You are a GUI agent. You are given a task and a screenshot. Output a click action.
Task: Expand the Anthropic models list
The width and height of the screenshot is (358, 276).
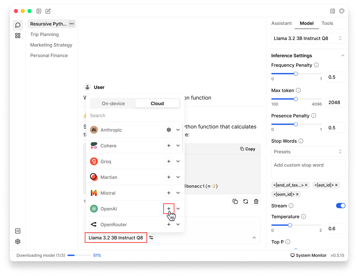tap(178, 130)
